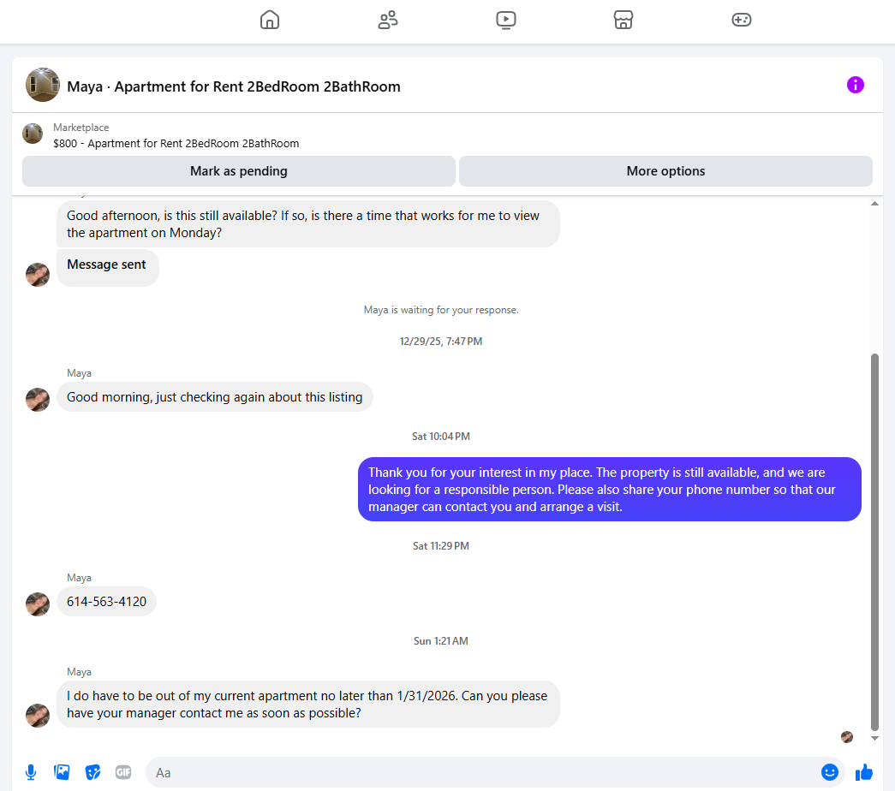Open the Friends icon in top navigation

388,20
